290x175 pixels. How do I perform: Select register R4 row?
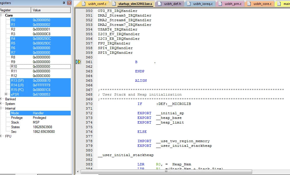pyautogui.click(x=40, y=39)
